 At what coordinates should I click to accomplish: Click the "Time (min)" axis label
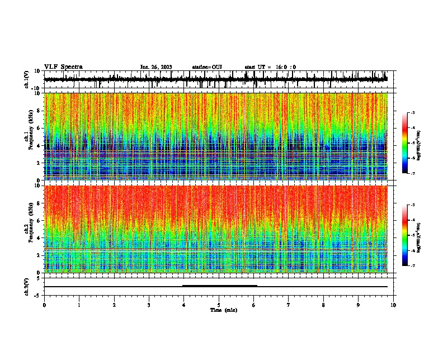pyautogui.click(x=224, y=310)
